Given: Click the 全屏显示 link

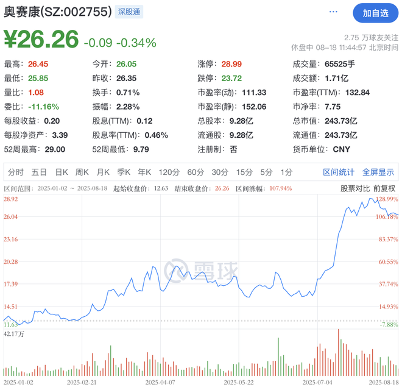Looking at the screenshot, I should (378, 172).
